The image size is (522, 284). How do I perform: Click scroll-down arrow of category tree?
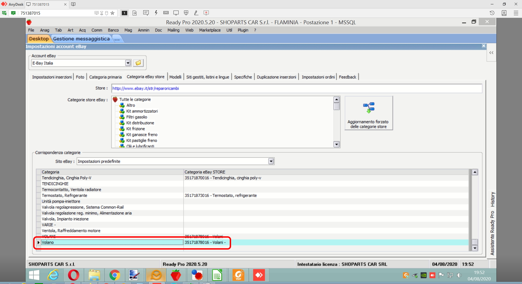[337, 144]
